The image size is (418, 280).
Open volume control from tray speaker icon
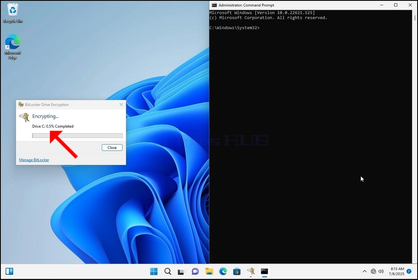pos(381,271)
